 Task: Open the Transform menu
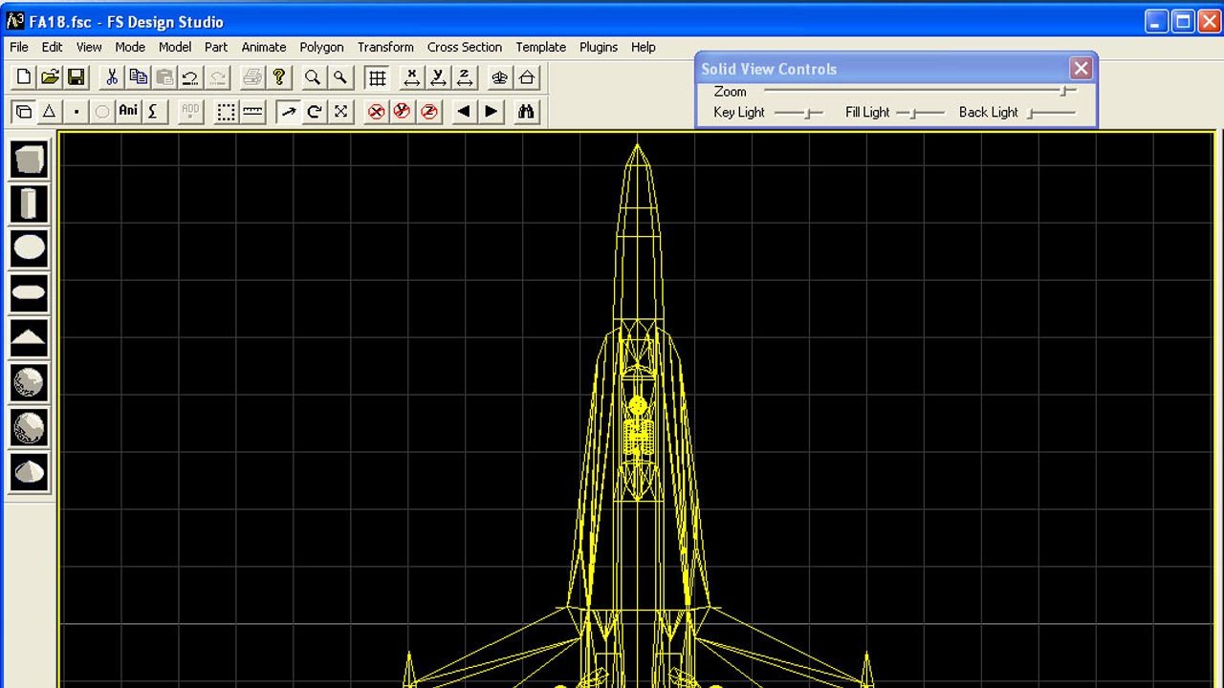[x=385, y=47]
